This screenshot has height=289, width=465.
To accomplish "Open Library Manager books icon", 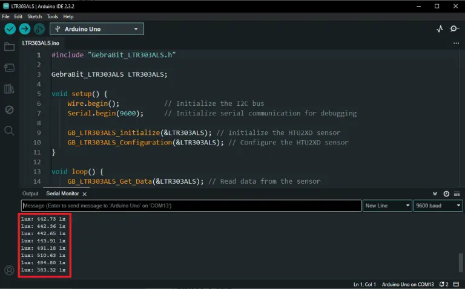I will (x=9, y=89).
